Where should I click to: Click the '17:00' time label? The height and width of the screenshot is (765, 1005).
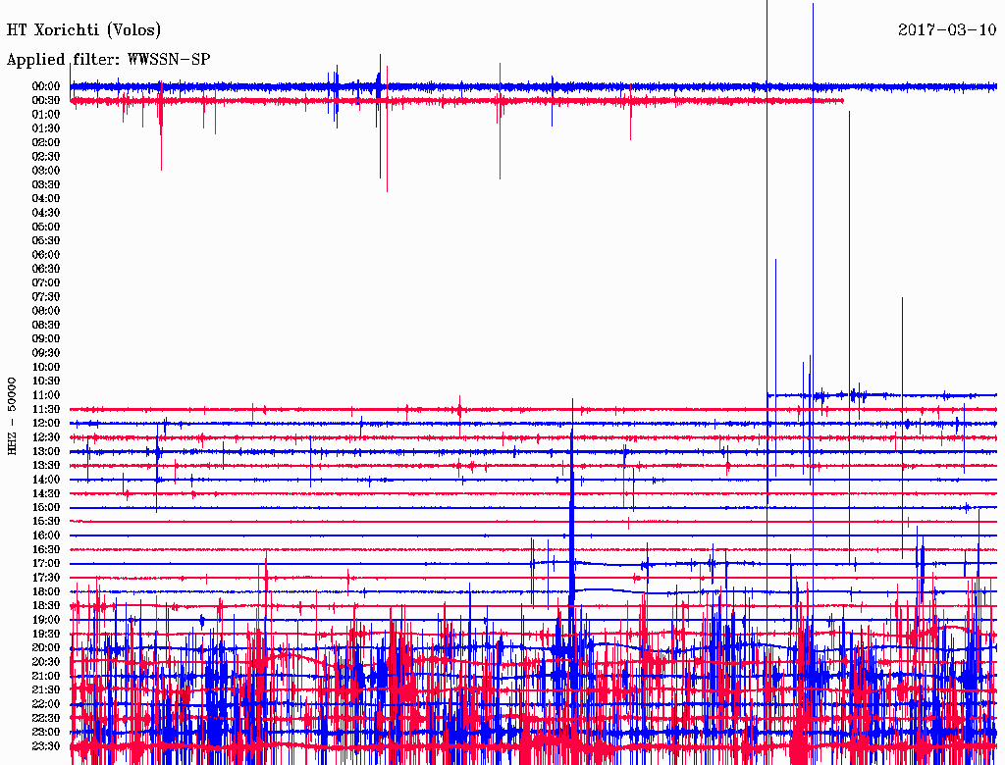point(46,563)
